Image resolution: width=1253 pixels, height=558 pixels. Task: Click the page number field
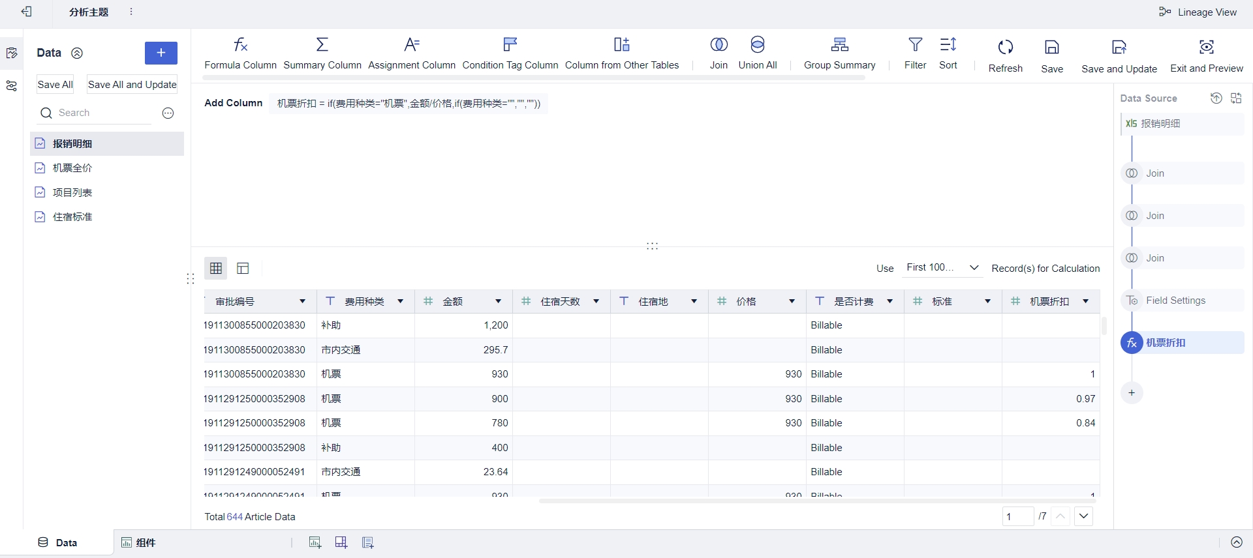point(1018,516)
